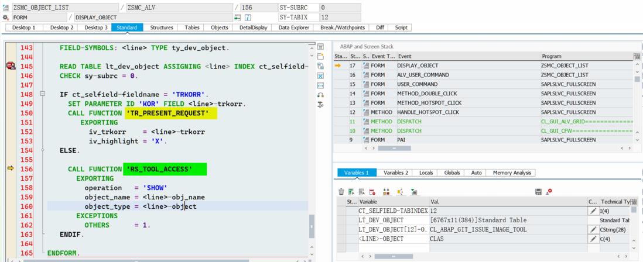Click the grey second list icon in Variables toolbar

click(x=362, y=192)
